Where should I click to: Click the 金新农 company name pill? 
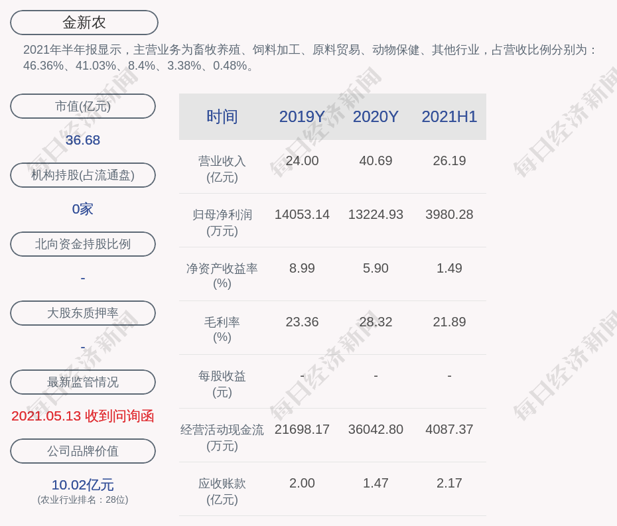click(x=84, y=23)
